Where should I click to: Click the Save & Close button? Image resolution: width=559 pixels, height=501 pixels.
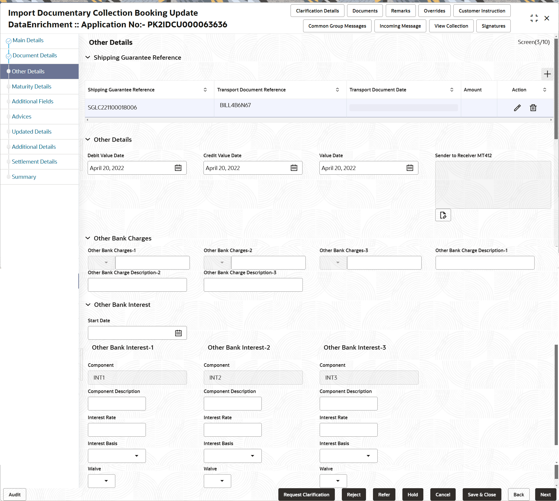pyautogui.click(x=482, y=495)
